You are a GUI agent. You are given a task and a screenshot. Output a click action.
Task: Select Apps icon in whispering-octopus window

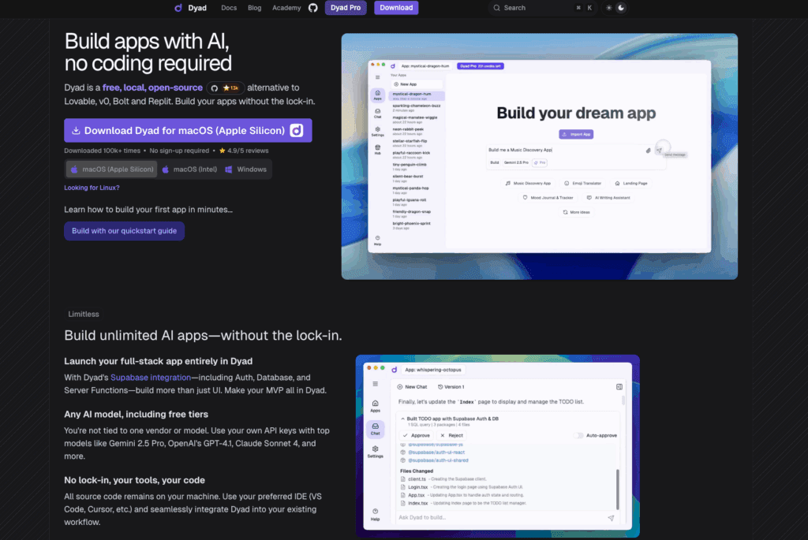[375, 406]
